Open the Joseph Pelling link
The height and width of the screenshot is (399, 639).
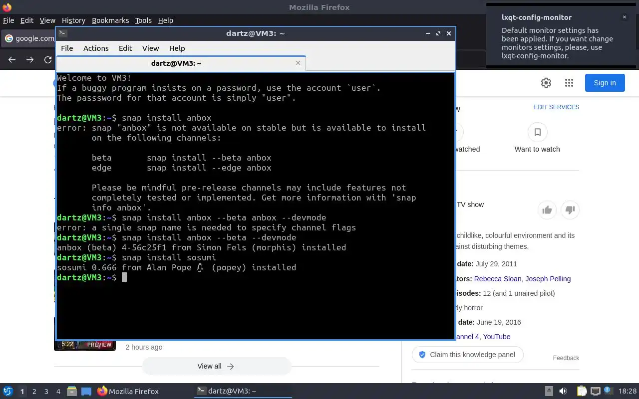point(548,279)
